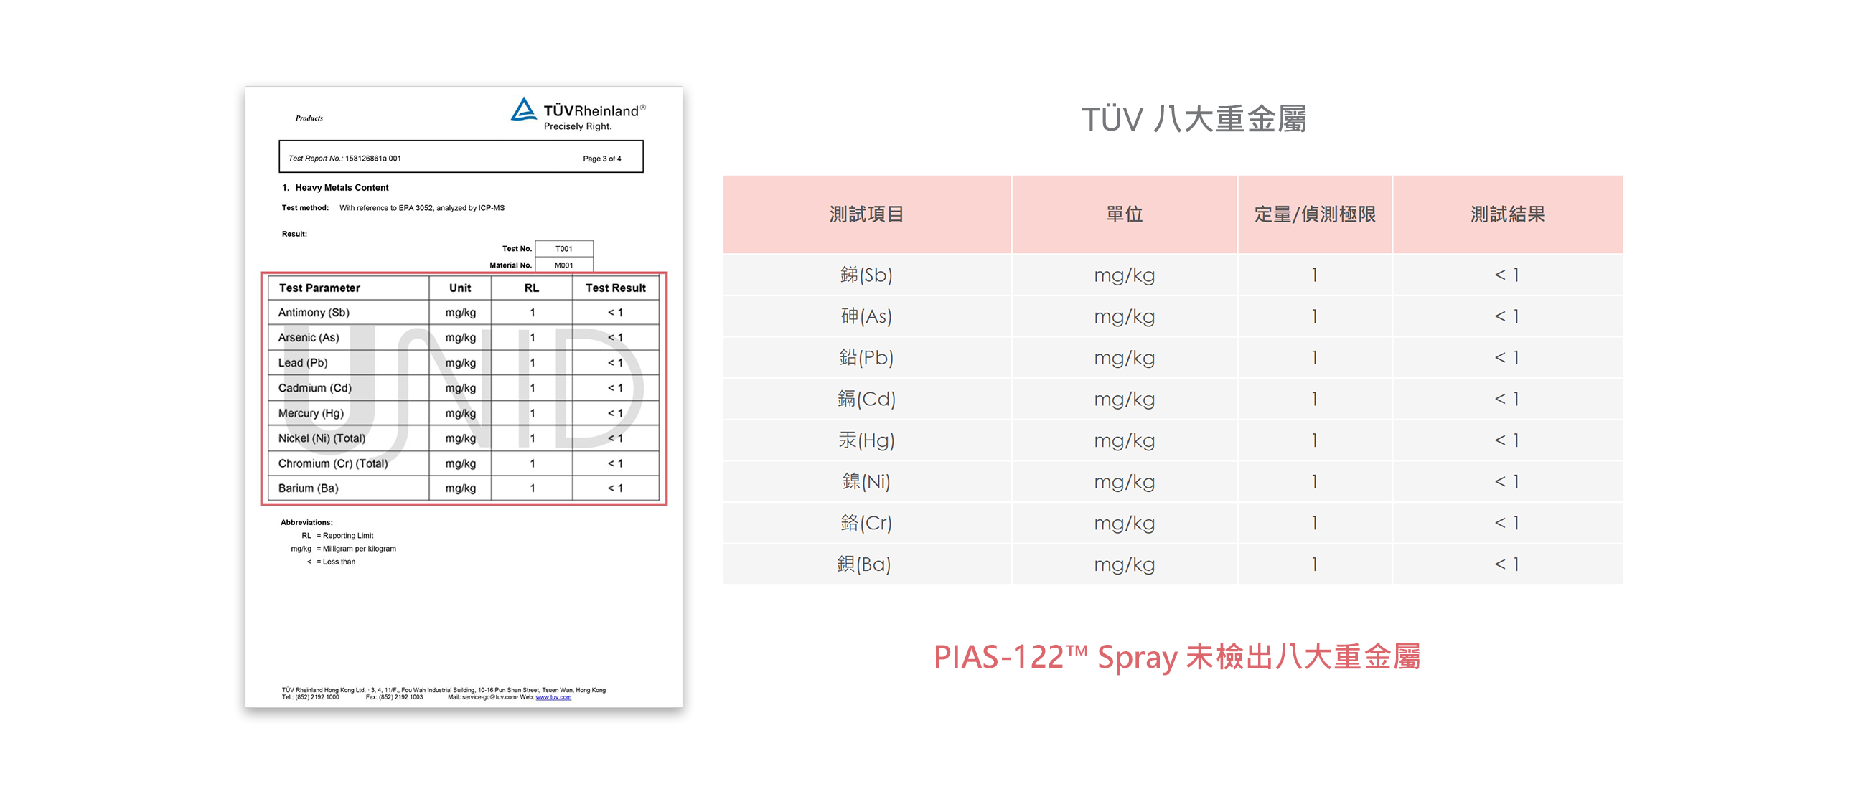Click the M001 material number box

[564, 265]
